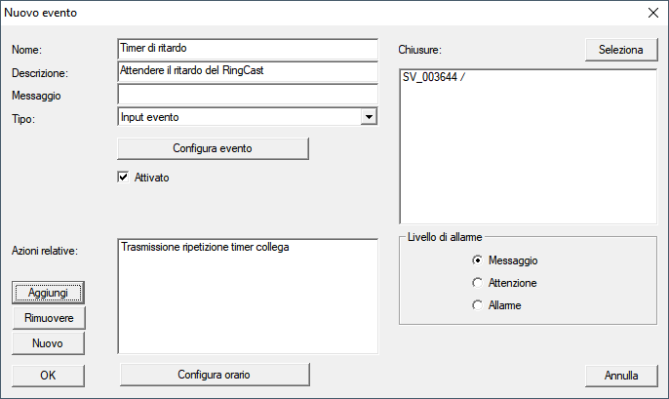Click the Nuovo action button

point(48,343)
